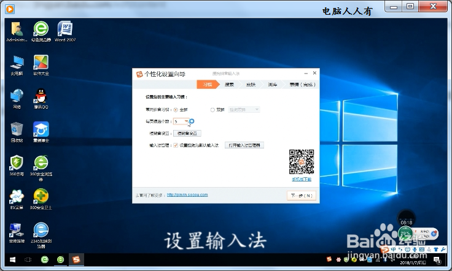Minimize the personalization wizard dialog
The height and width of the screenshot is (271, 452).
306,74
